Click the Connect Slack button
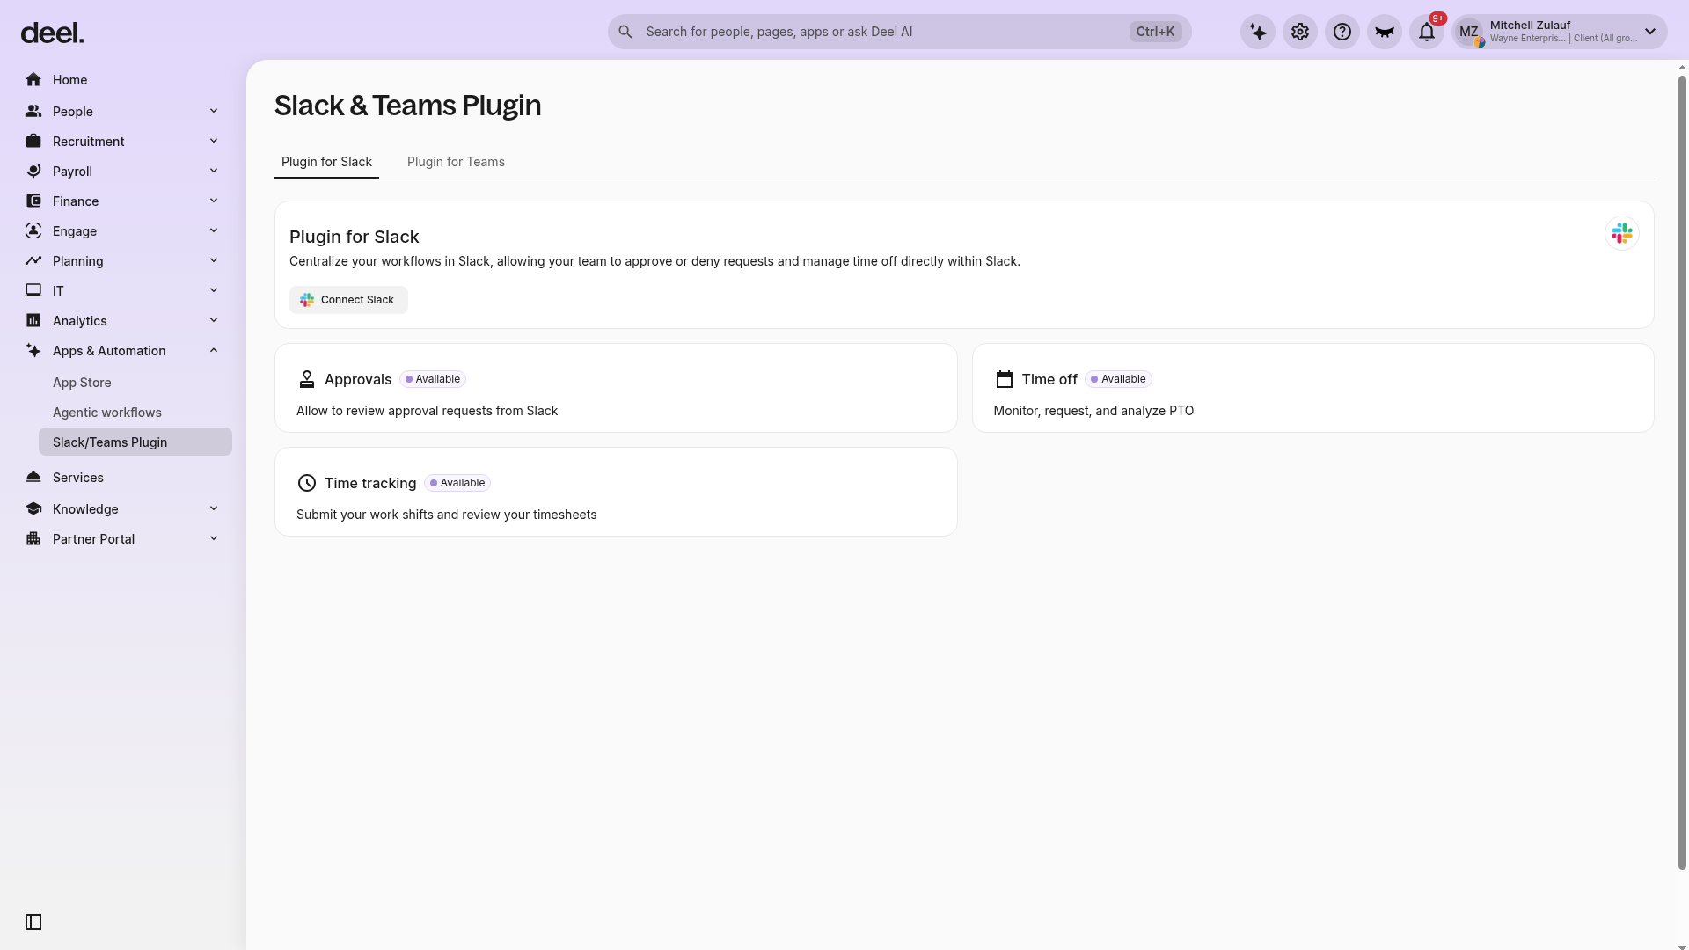1689x950 pixels. pos(348,300)
